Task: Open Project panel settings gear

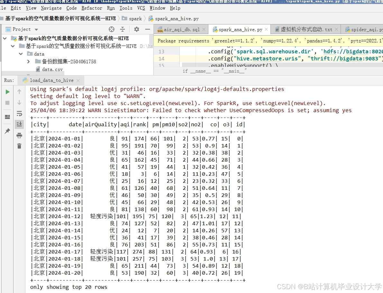Action: (x=137, y=29)
